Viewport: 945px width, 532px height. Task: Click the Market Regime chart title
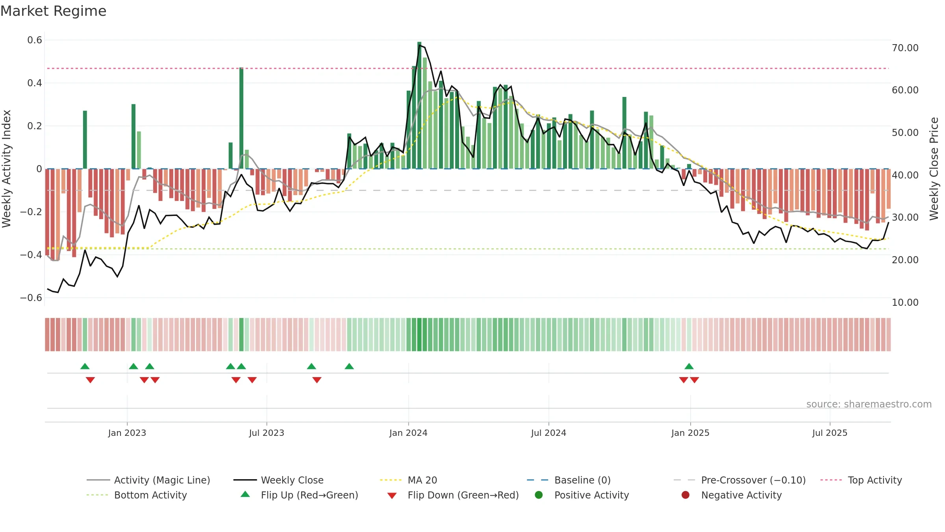(x=53, y=11)
